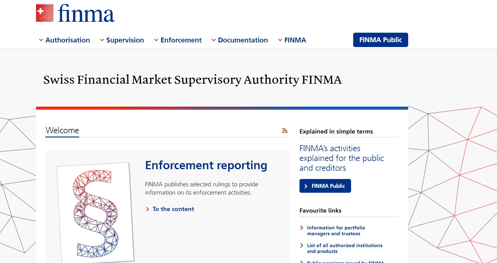Open 'Information for portfolio managers and trustees' link
The width and height of the screenshot is (497, 263).
pos(336,231)
